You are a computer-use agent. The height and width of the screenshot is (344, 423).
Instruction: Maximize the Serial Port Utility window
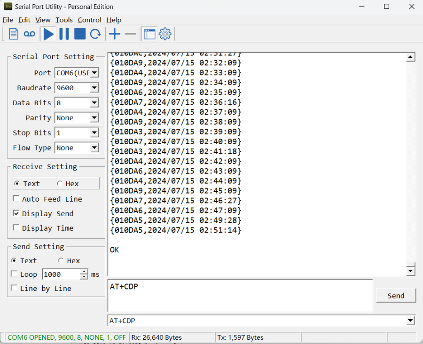click(387, 7)
